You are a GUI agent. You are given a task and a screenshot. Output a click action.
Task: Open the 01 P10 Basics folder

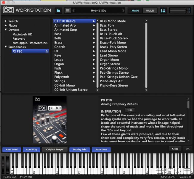[x=75, y=21]
